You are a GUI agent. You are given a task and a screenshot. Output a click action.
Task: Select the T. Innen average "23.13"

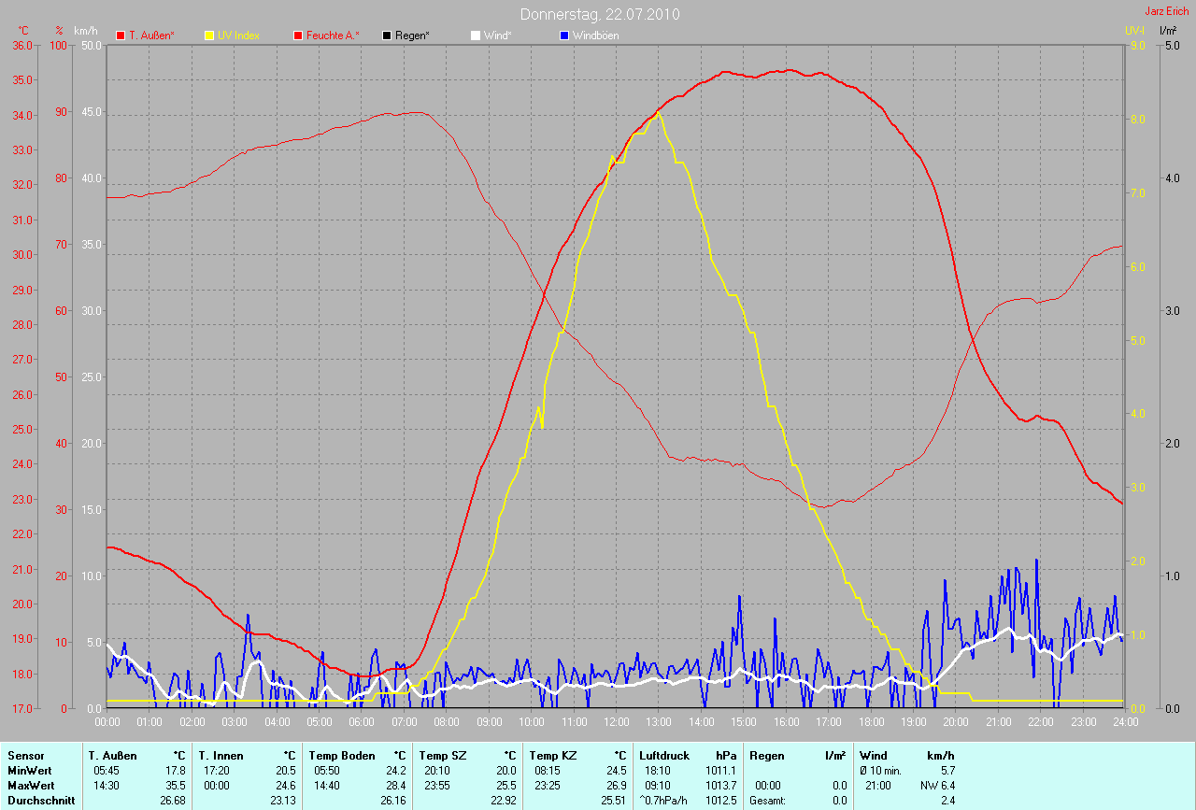point(283,801)
